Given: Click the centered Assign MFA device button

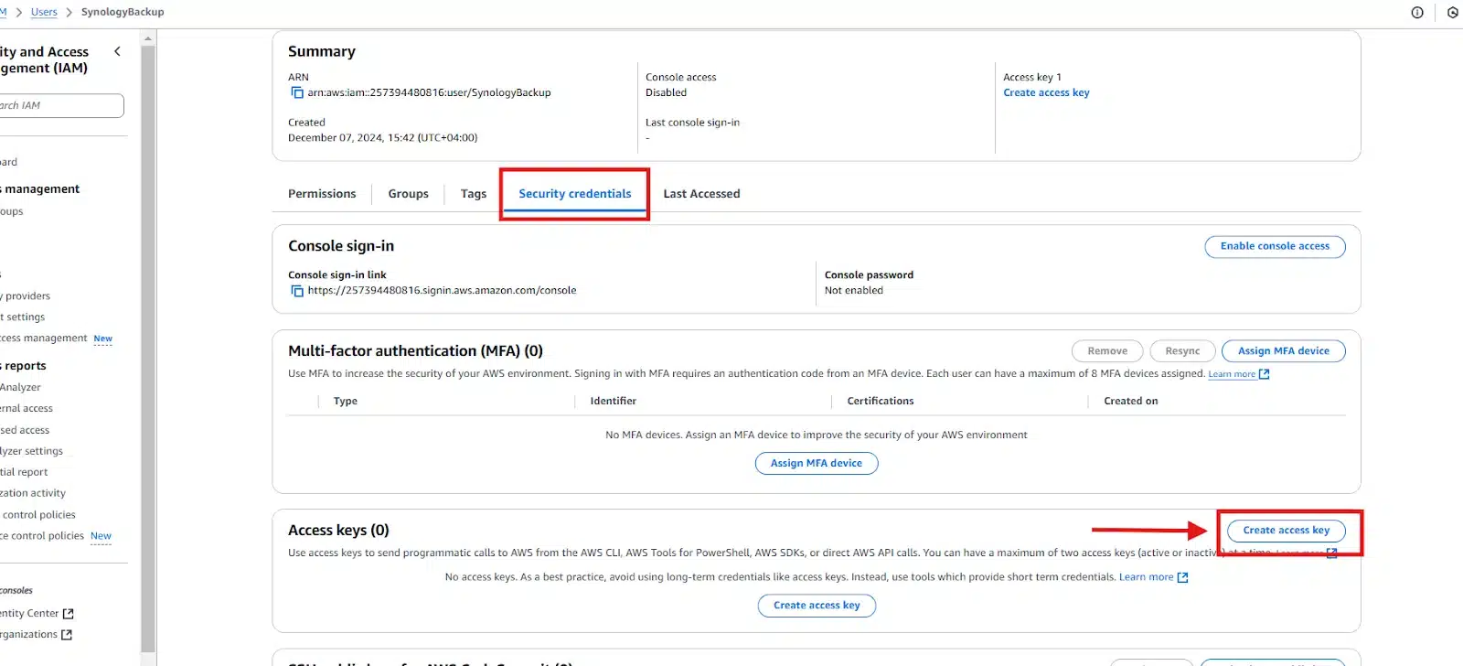Looking at the screenshot, I should (817, 464).
